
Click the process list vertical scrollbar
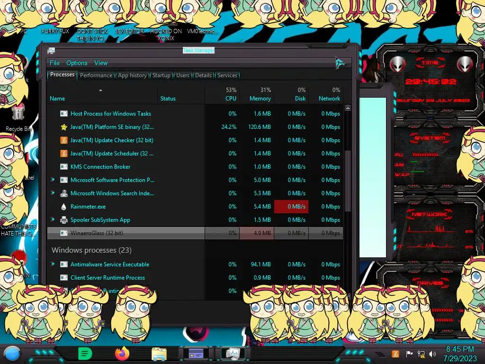(348, 181)
